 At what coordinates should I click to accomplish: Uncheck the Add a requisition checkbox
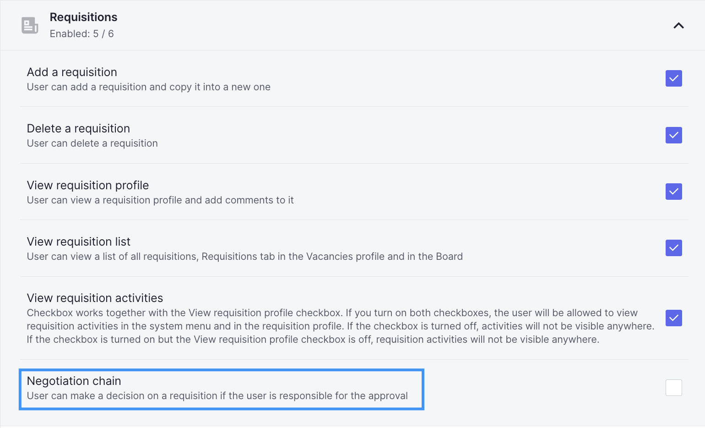click(673, 78)
